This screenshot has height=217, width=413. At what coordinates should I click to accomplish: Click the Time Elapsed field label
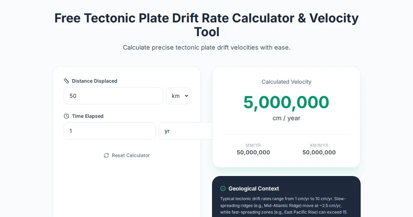(x=87, y=116)
